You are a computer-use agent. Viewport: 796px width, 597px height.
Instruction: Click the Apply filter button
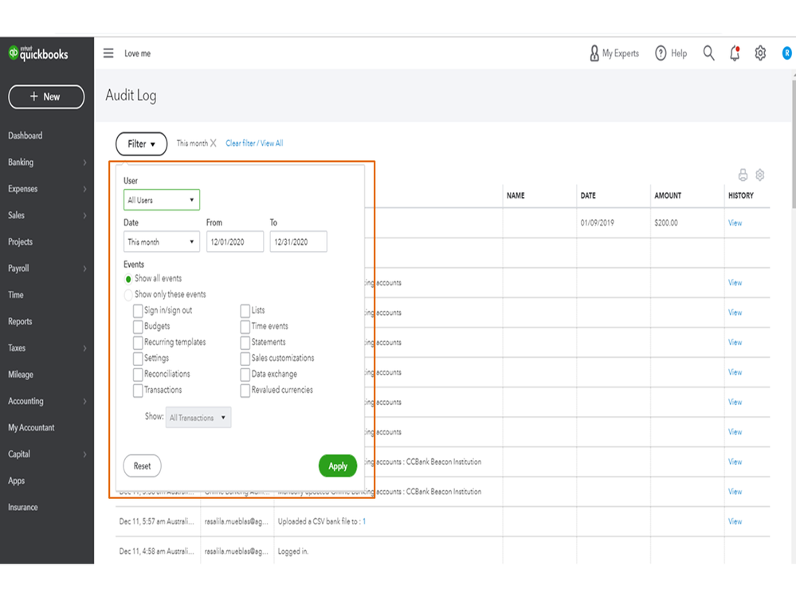coord(338,466)
